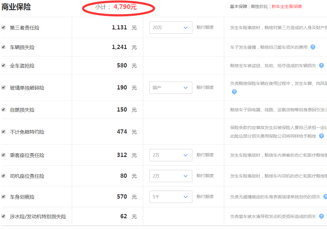The height and width of the screenshot is (229, 327).
Task: Select 新车主全面保障 plan tab
Action: tap(287, 6)
